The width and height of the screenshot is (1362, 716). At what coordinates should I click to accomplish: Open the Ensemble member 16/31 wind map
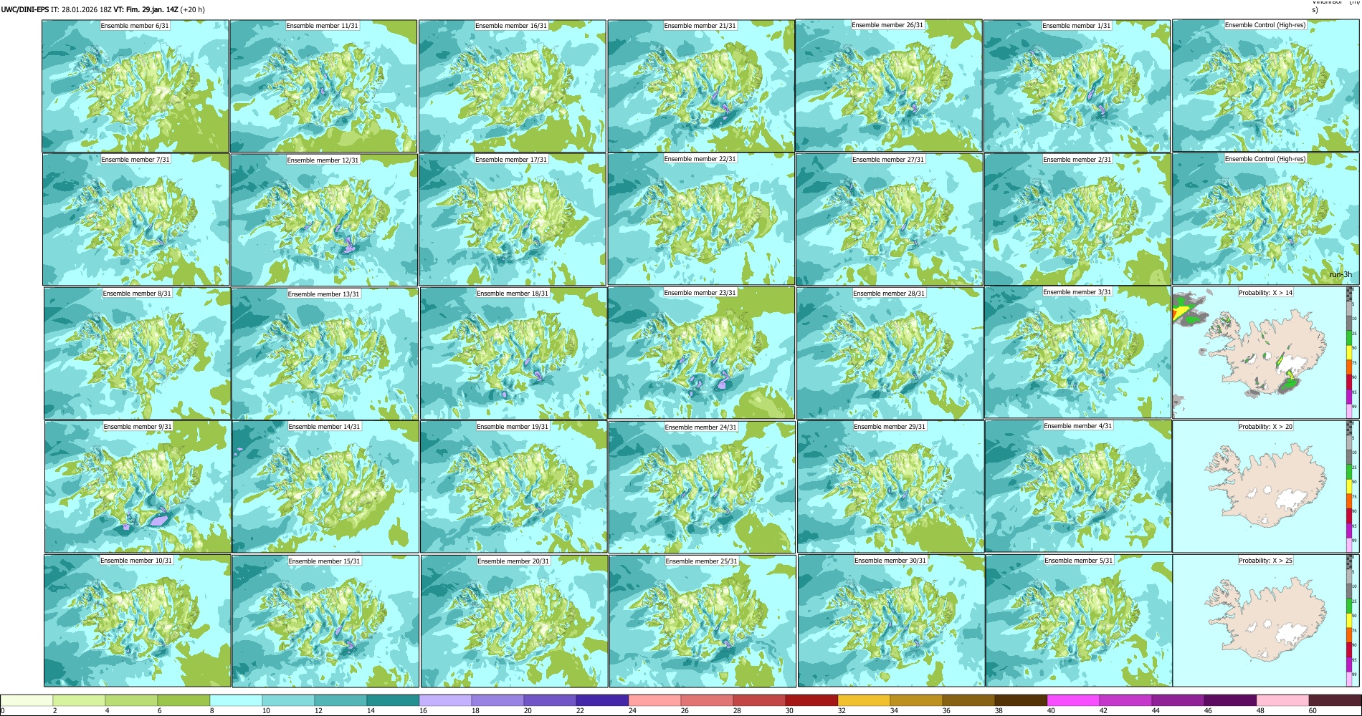(513, 86)
